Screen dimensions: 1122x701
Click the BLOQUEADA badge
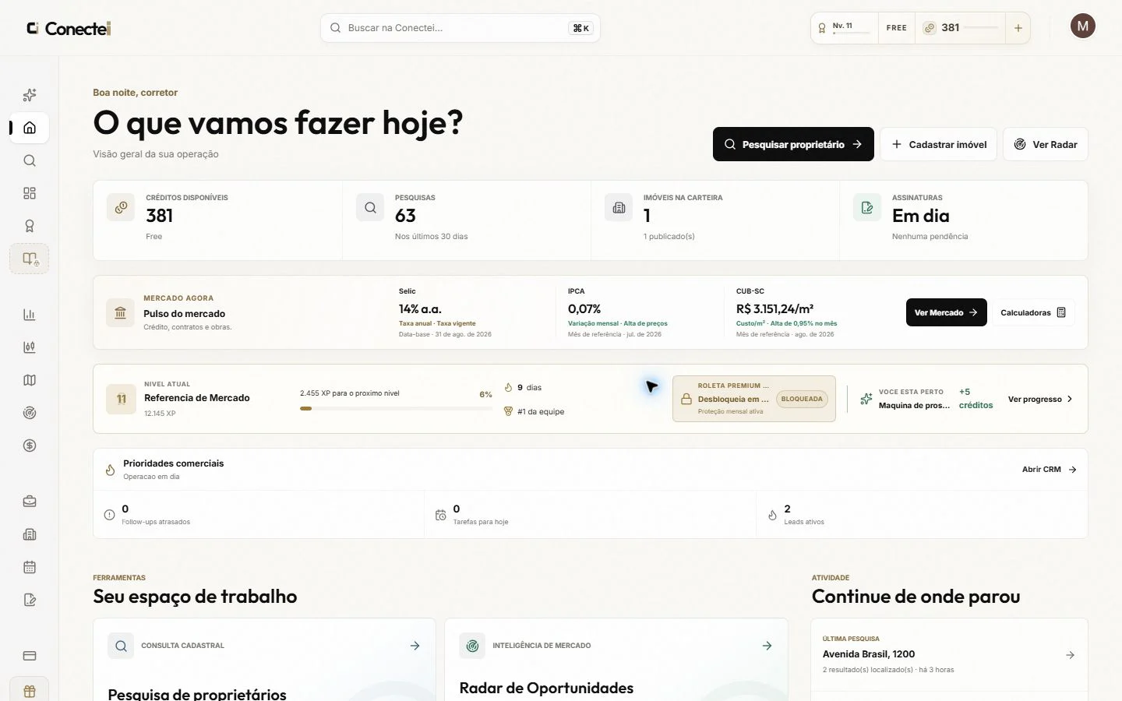tap(802, 399)
